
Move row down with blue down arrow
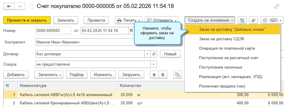coord(163,75)
